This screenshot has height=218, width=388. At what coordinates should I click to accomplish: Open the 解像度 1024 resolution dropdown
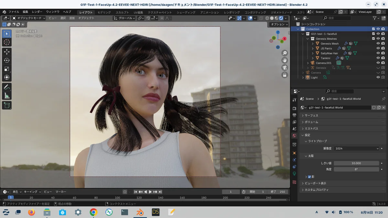point(356,148)
